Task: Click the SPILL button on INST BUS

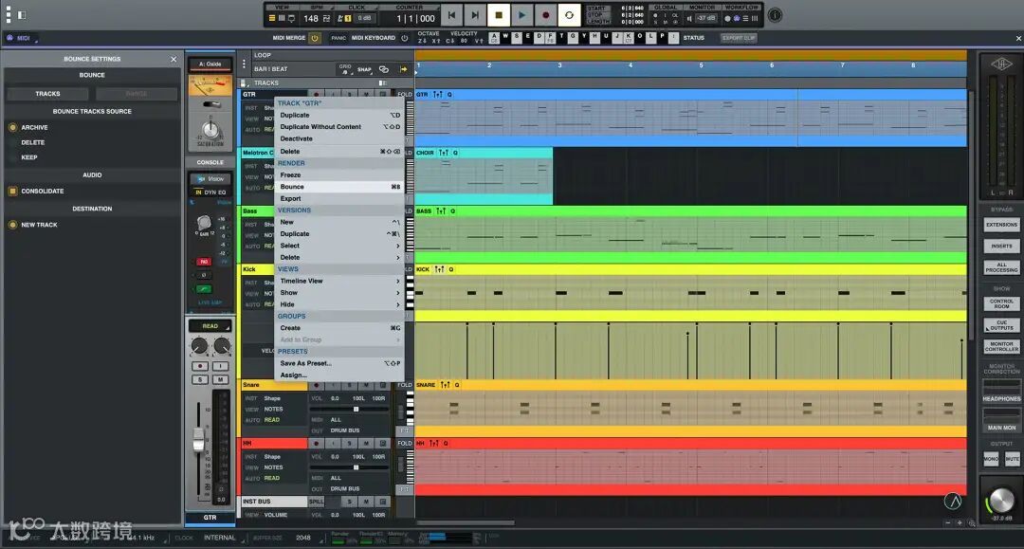Action: (x=316, y=502)
